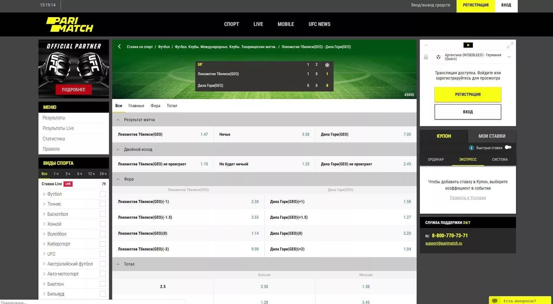Select the ОРДИНАР bet type tab
Viewport: 553px width, 304px height.
(436, 159)
